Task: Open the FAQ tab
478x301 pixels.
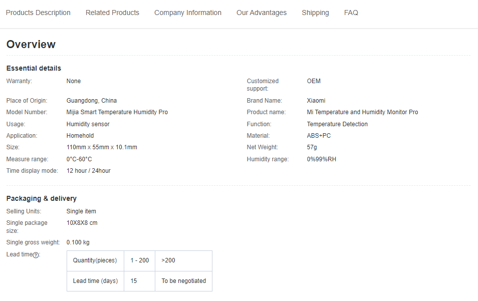Action: tap(351, 13)
